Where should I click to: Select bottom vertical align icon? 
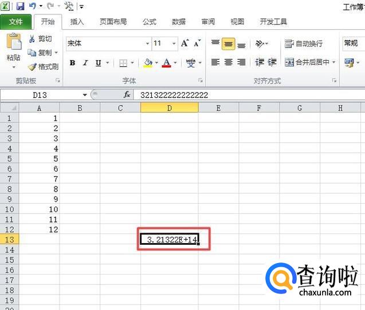click(241, 44)
